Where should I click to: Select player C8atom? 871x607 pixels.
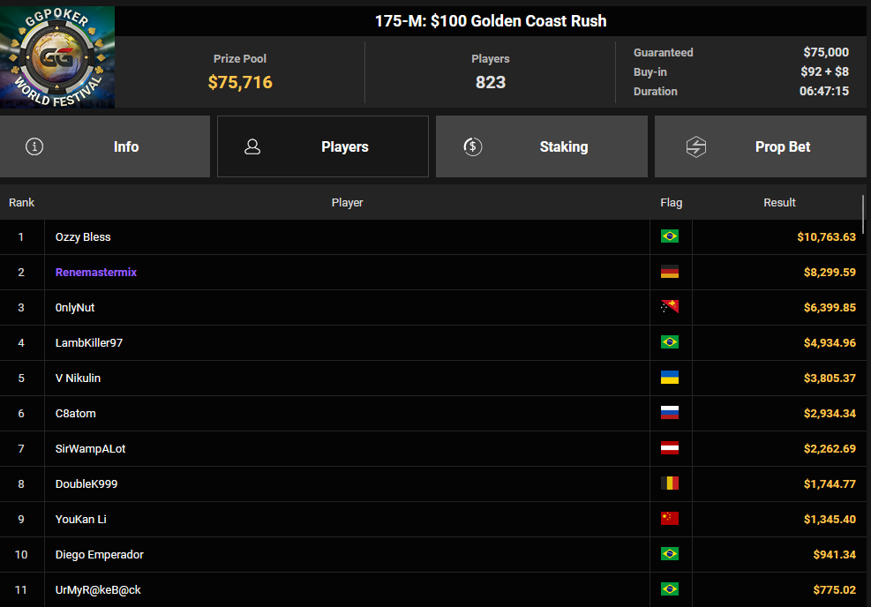pyautogui.click(x=76, y=413)
